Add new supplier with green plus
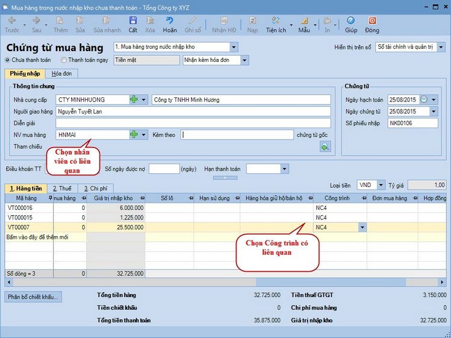The width and height of the screenshot is (451, 338). coord(134,100)
